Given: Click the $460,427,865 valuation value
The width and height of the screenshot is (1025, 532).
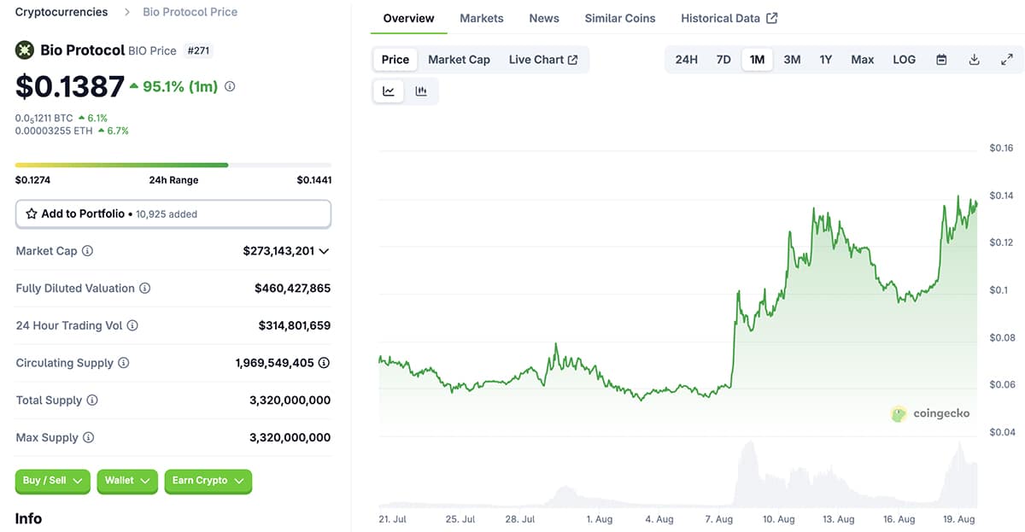Looking at the screenshot, I should [x=292, y=289].
